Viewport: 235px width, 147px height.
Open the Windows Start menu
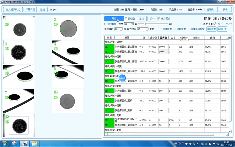[x=5, y=143]
